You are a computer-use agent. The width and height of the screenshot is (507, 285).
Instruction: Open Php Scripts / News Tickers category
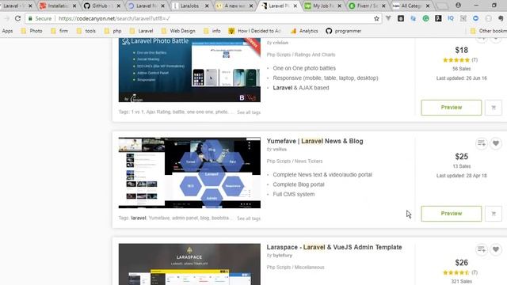[295, 161]
